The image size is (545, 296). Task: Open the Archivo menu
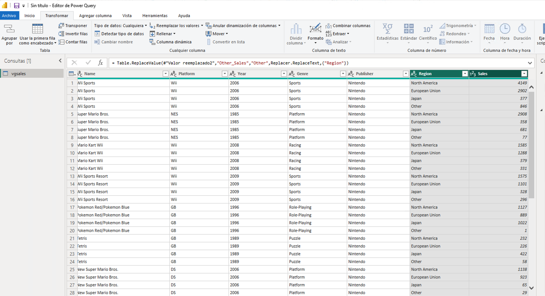[x=9, y=16]
